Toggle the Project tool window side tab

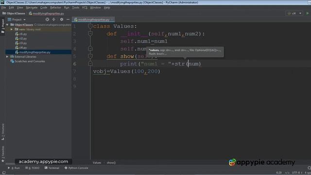point(3,26)
